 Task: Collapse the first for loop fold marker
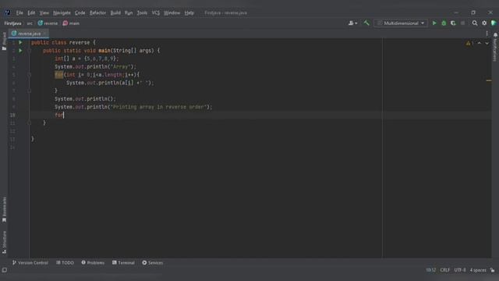point(29,75)
